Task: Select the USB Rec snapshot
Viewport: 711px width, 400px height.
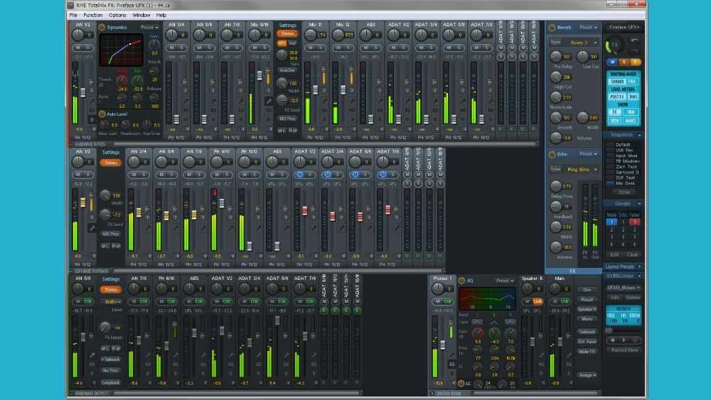Action: click(x=623, y=150)
